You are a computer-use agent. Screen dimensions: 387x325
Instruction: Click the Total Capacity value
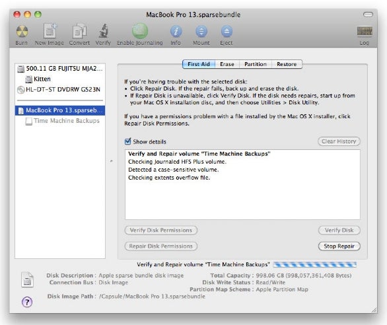coord(304,275)
